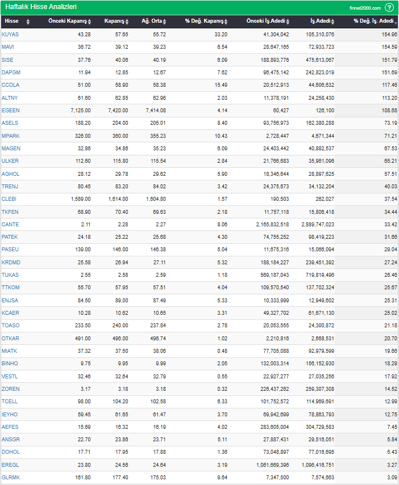
Task: Sort by Önceki Kapanış using its arrow icon
Action: [89, 22]
